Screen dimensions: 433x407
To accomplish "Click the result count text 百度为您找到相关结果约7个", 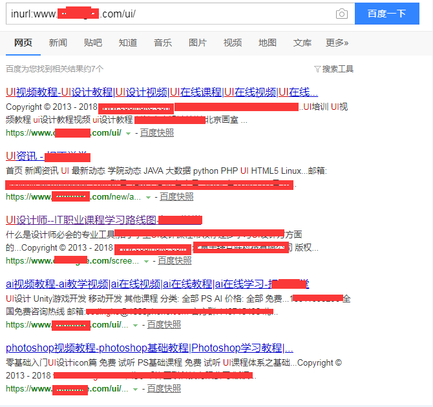I will 55,68.
